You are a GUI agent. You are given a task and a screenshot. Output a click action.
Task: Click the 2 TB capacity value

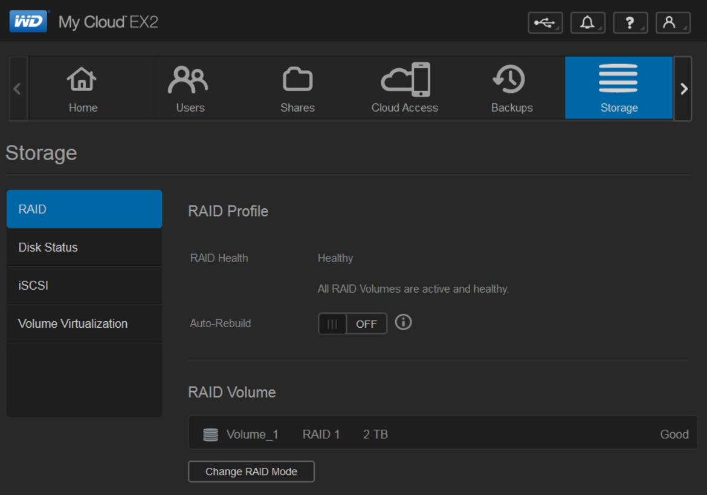pyautogui.click(x=376, y=434)
